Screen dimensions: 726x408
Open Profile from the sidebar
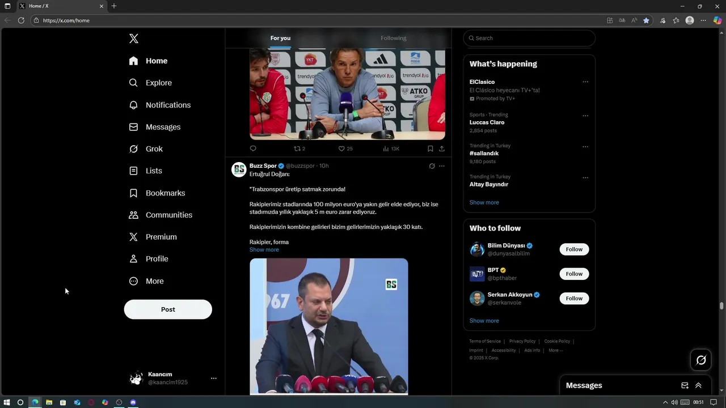pos(149,259)
